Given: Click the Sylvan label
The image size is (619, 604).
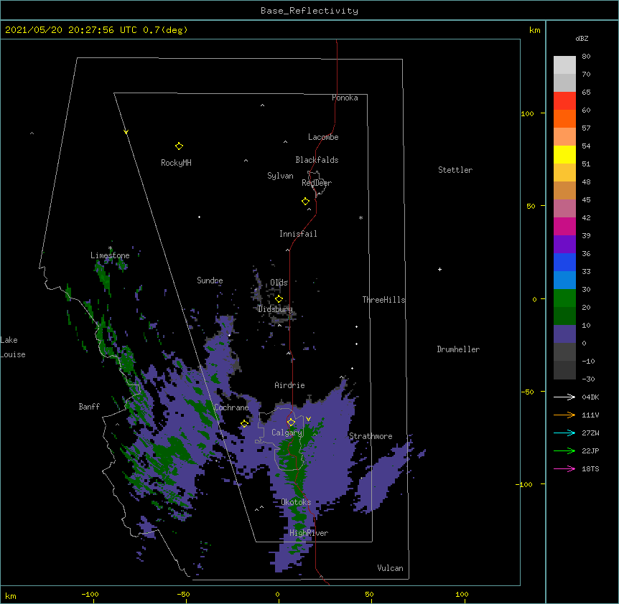Looking at the screenshot, I should click(280, 176).
